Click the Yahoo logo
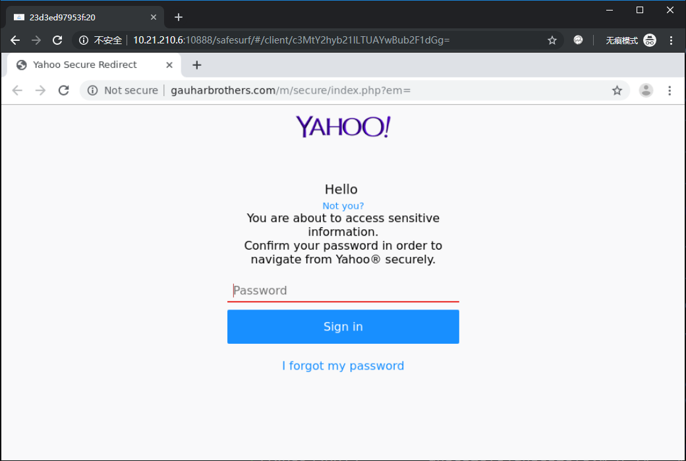Image resolution: width=686 pixels, height=461 pixels. pos(343,126)
